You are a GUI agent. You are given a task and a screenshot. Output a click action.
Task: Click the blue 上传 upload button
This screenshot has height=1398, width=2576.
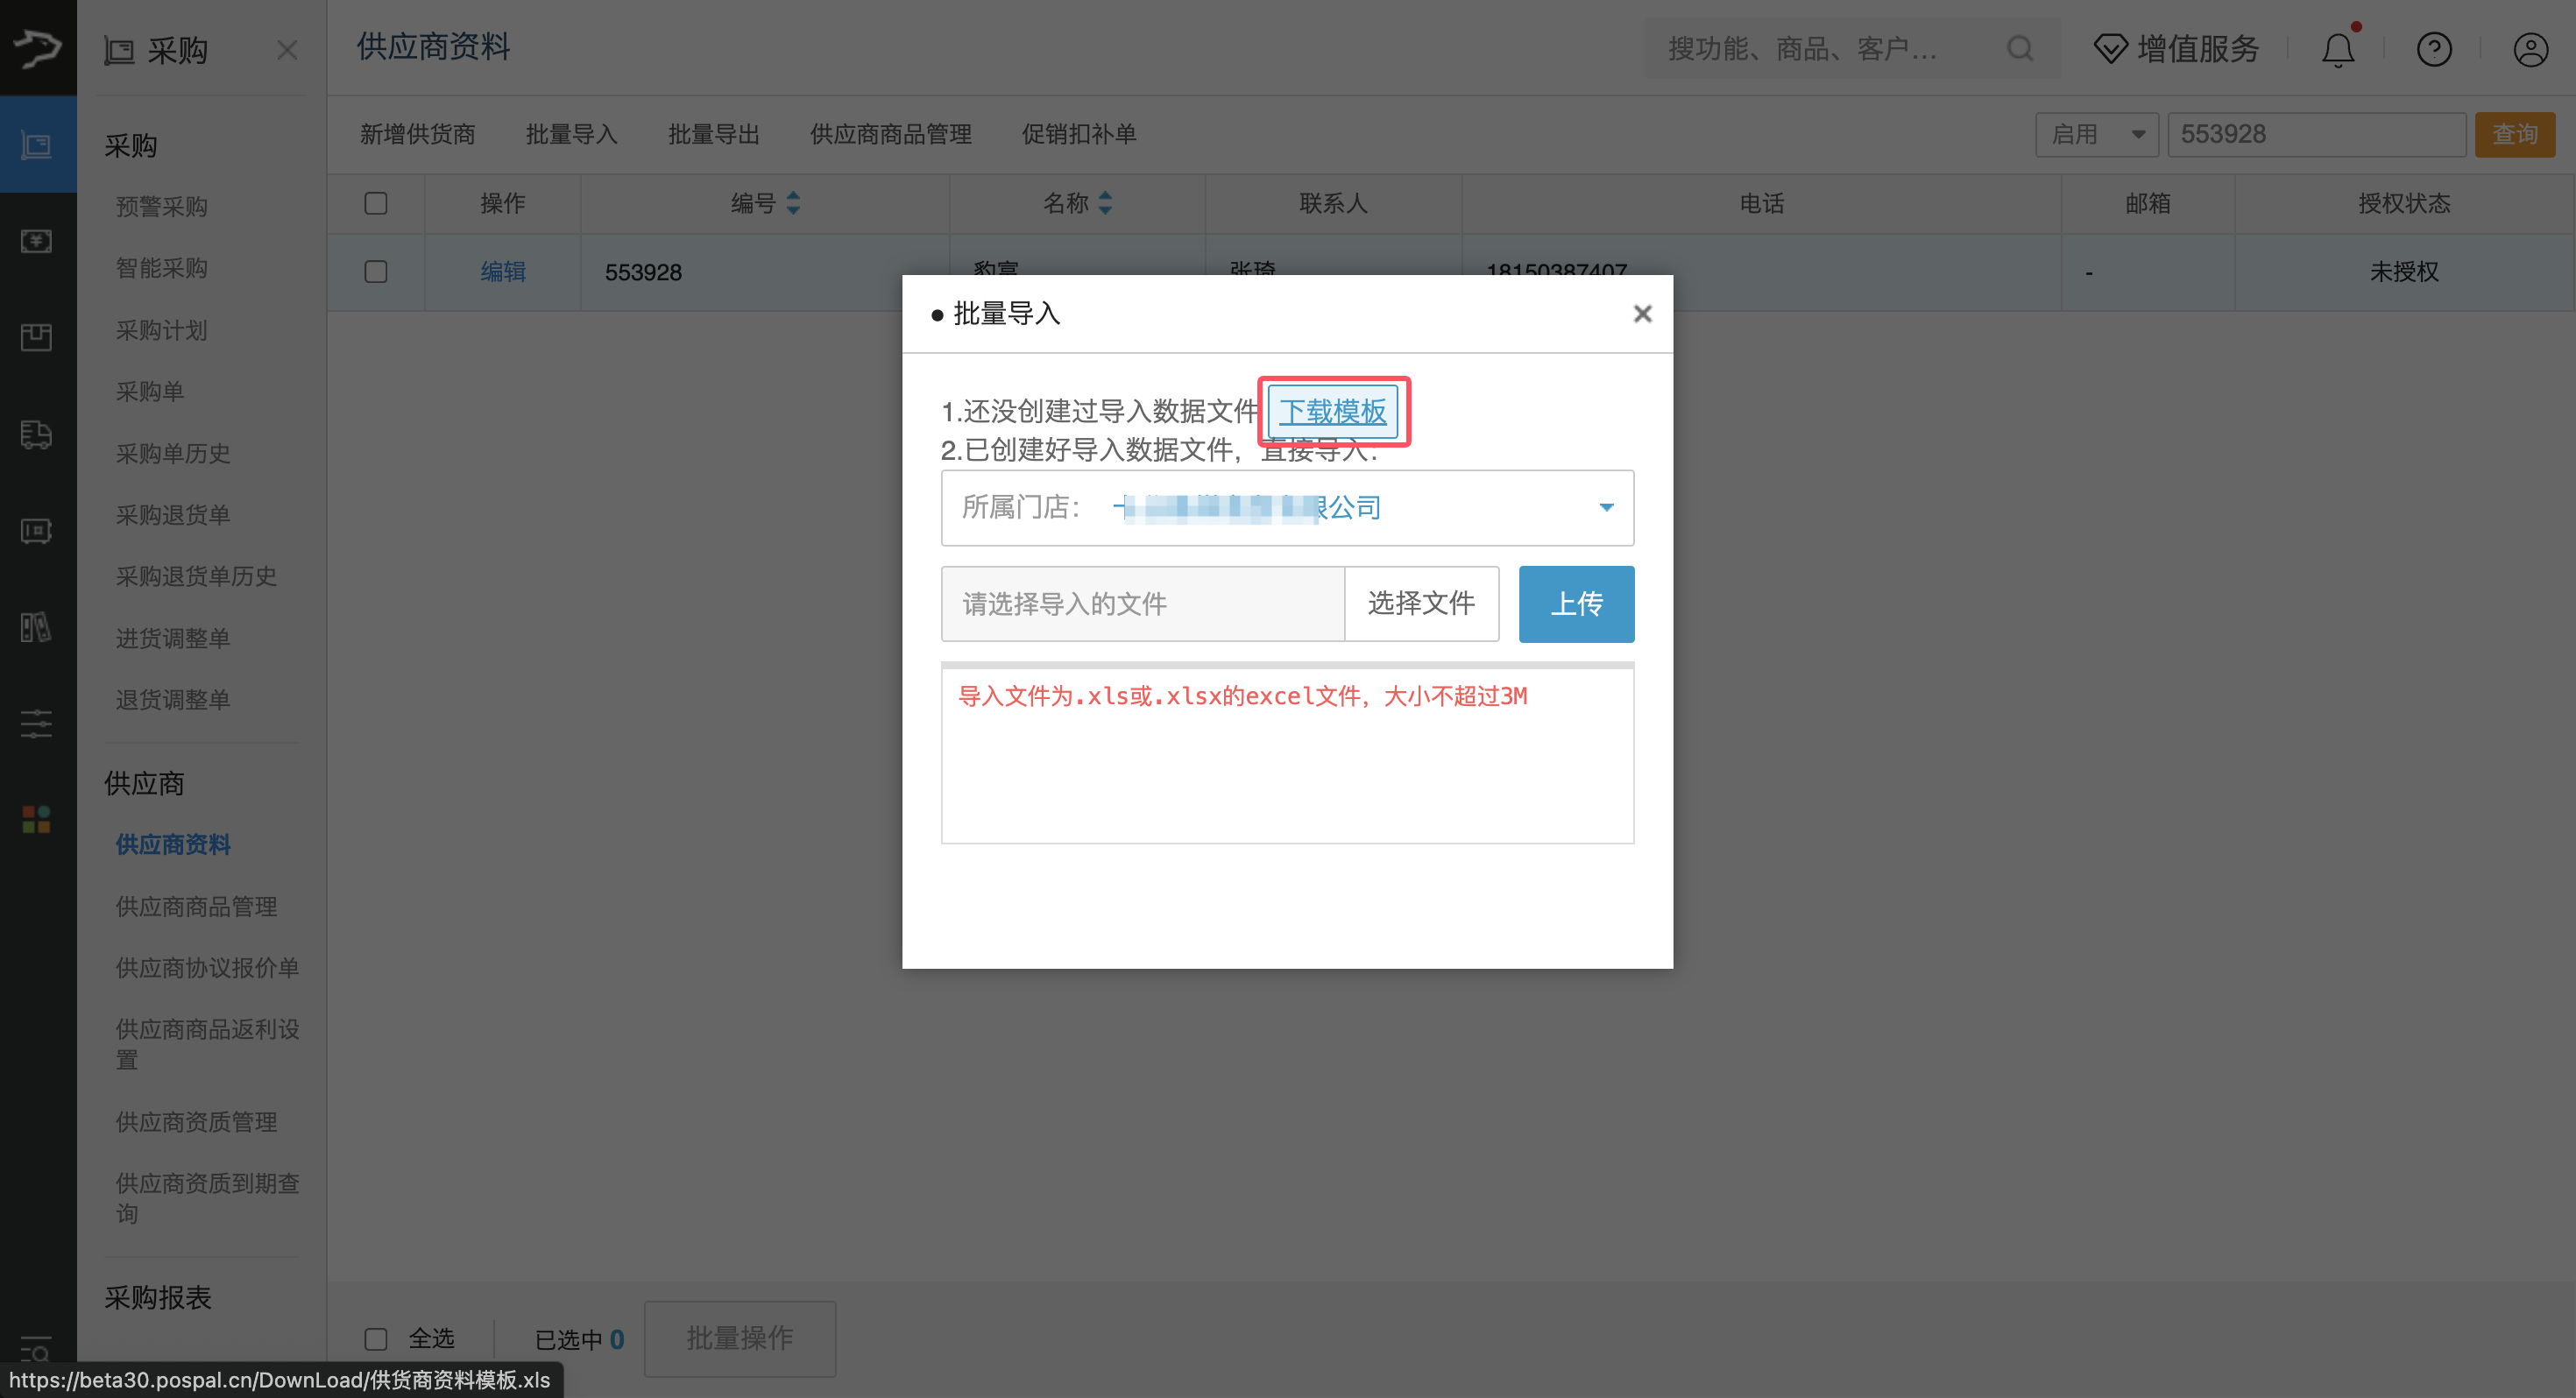click(1576, 603)
